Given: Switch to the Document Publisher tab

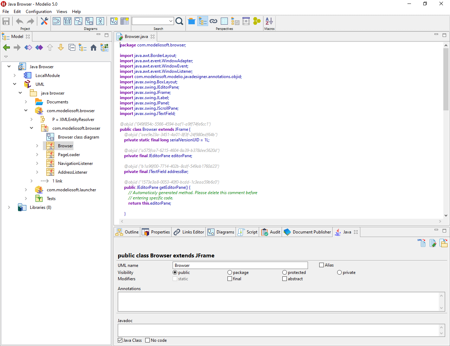Looking at the screenshot, I should 307,232.
